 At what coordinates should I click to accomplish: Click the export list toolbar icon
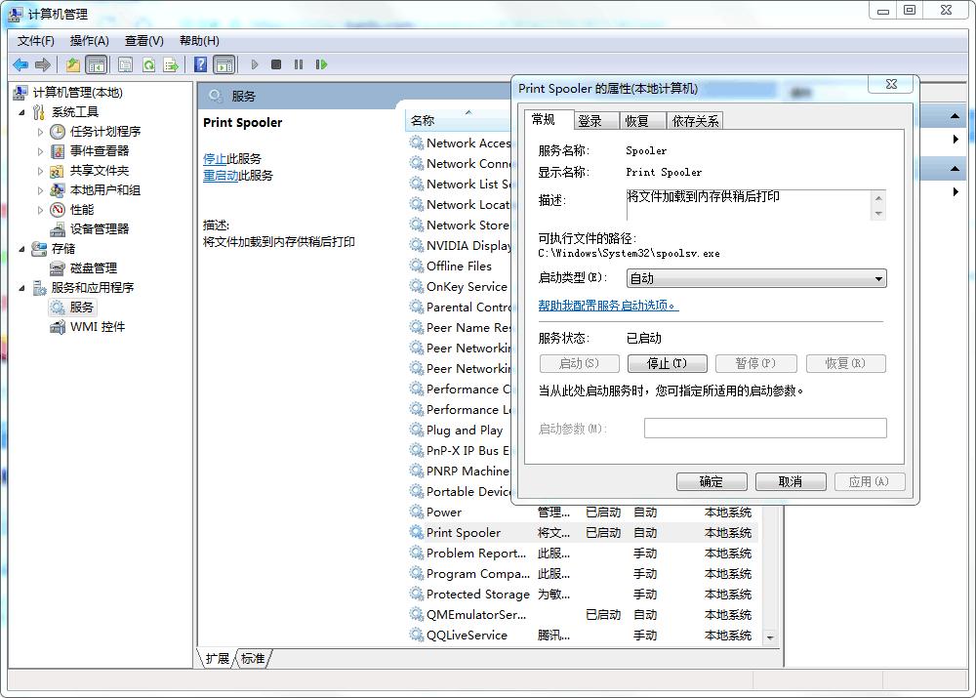click(x=171, y=64)
